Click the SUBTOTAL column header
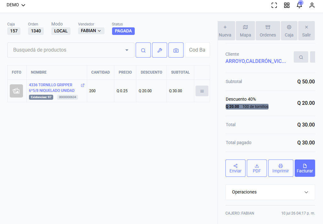Screen dimensions: 323x224 (x=180, y=72)
